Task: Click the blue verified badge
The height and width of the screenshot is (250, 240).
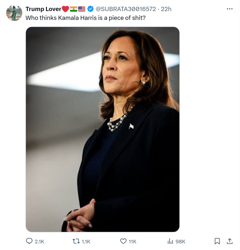Action: coord(90,9)
